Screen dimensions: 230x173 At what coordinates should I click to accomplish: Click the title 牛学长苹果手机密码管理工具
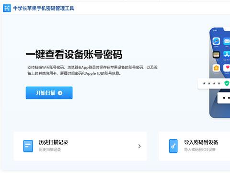click(44, 8)
